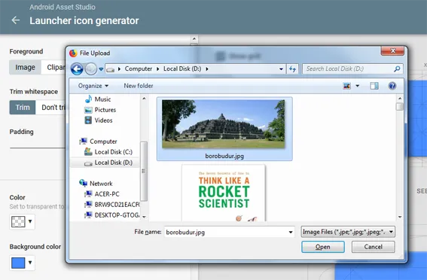
Task: Select the Think Like a Rocket Scientist image
Action: (x=224, y=193)
